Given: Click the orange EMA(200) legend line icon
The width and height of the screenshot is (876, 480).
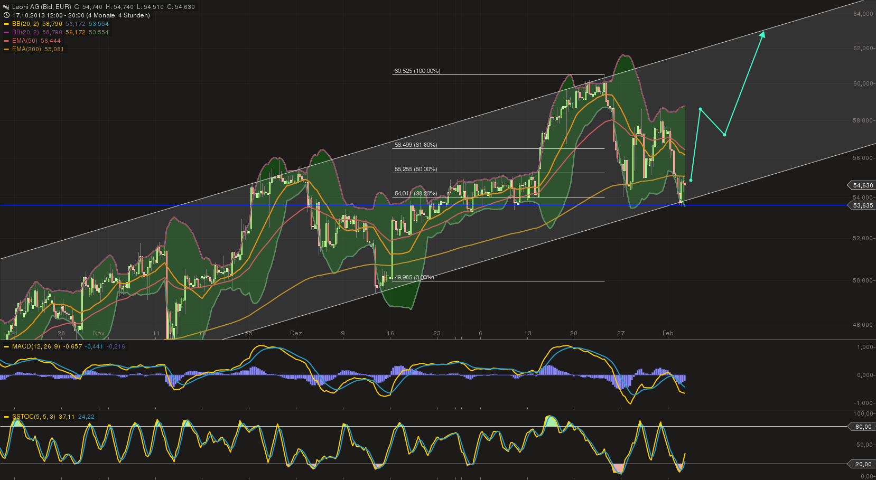Looking at the screenshot, I should (6, 49).
